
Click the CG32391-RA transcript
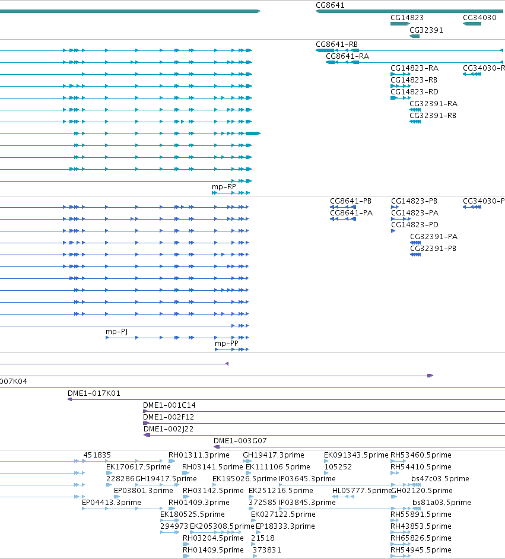[415, 110]
